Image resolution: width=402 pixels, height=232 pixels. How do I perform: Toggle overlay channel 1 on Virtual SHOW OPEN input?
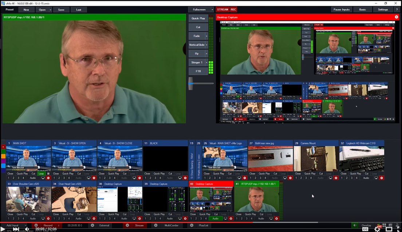click(54, 178)
